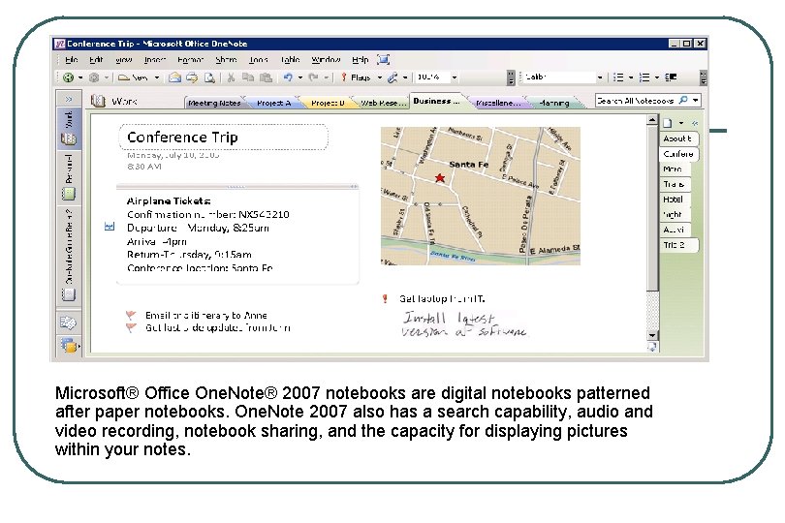Click the Bullets list icon
785x523 pixels.
coord(618,77)
